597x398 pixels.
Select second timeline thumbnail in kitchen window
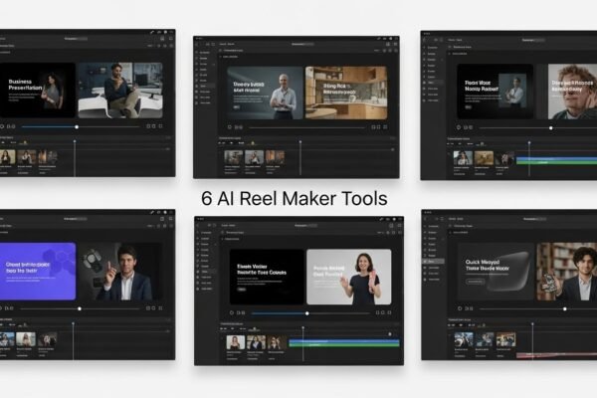tap(254, 157)
